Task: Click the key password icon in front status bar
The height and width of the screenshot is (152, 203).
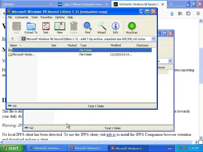Action: pyautogui.click(x=14, y=106)
